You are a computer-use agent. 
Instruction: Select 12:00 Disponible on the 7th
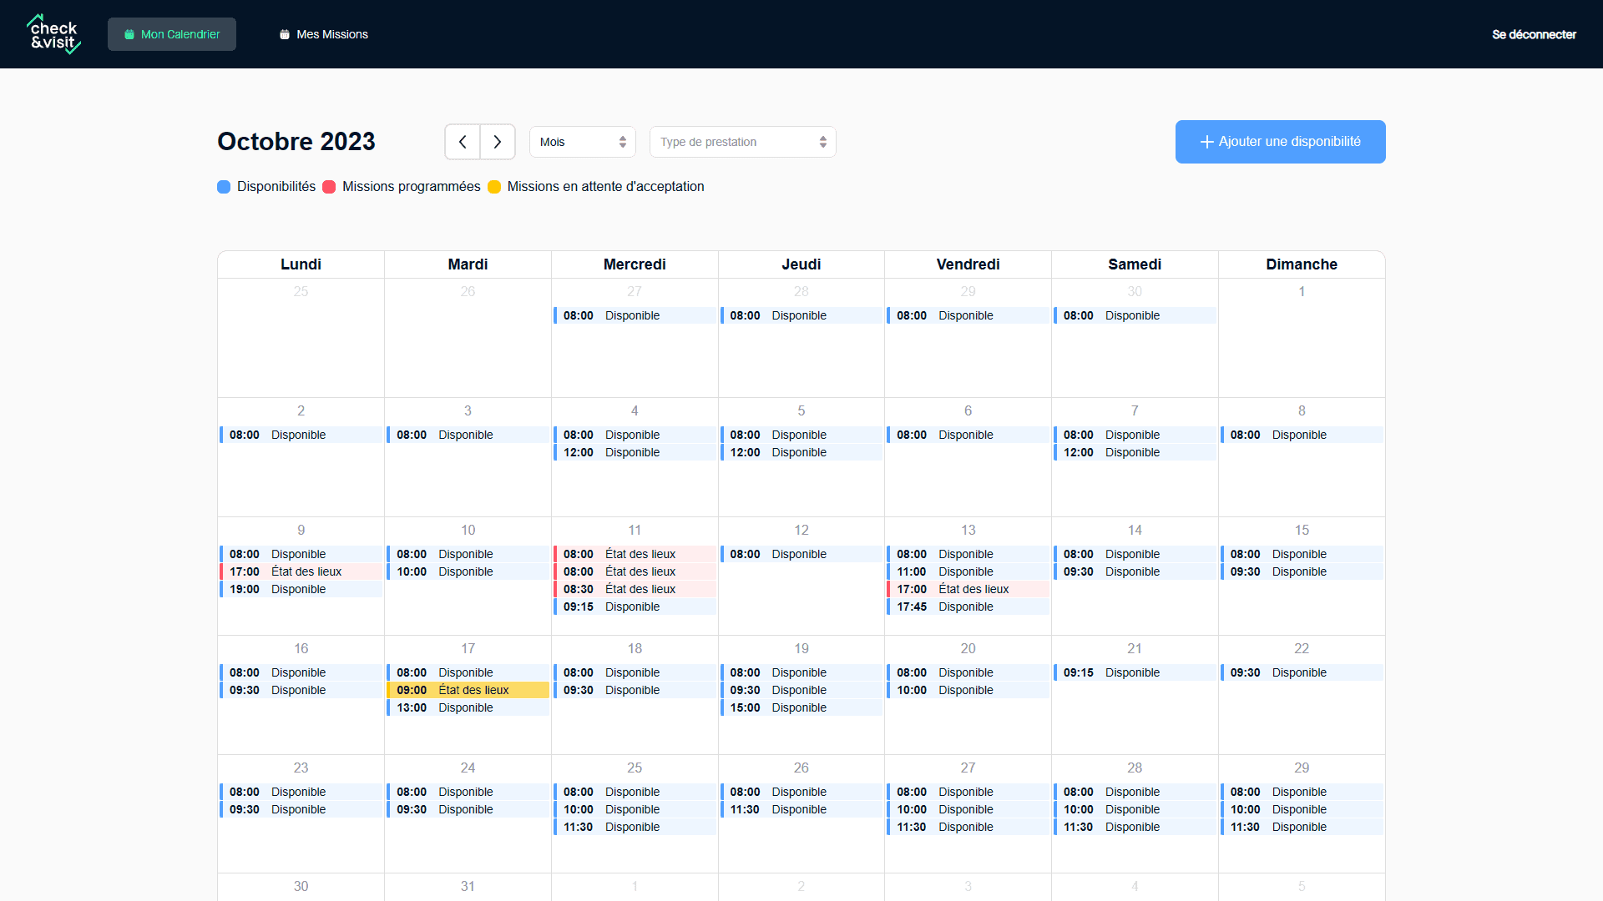[1135, 452]
